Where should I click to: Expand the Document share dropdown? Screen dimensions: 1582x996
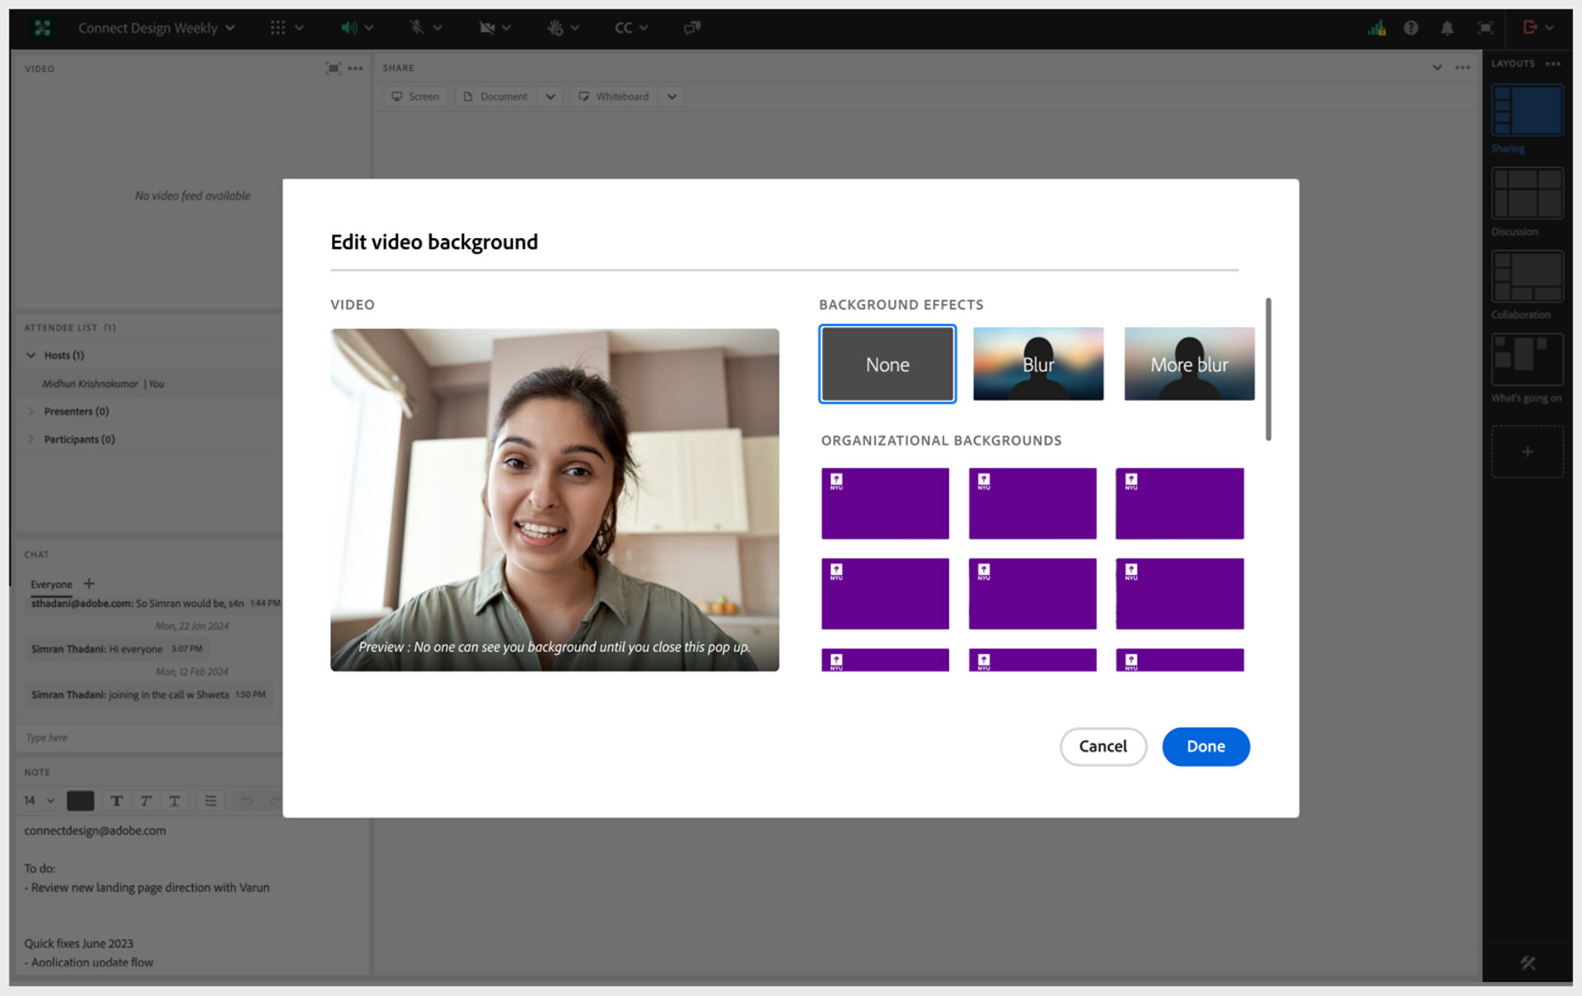pyautogui.click(x=550, y=96)
